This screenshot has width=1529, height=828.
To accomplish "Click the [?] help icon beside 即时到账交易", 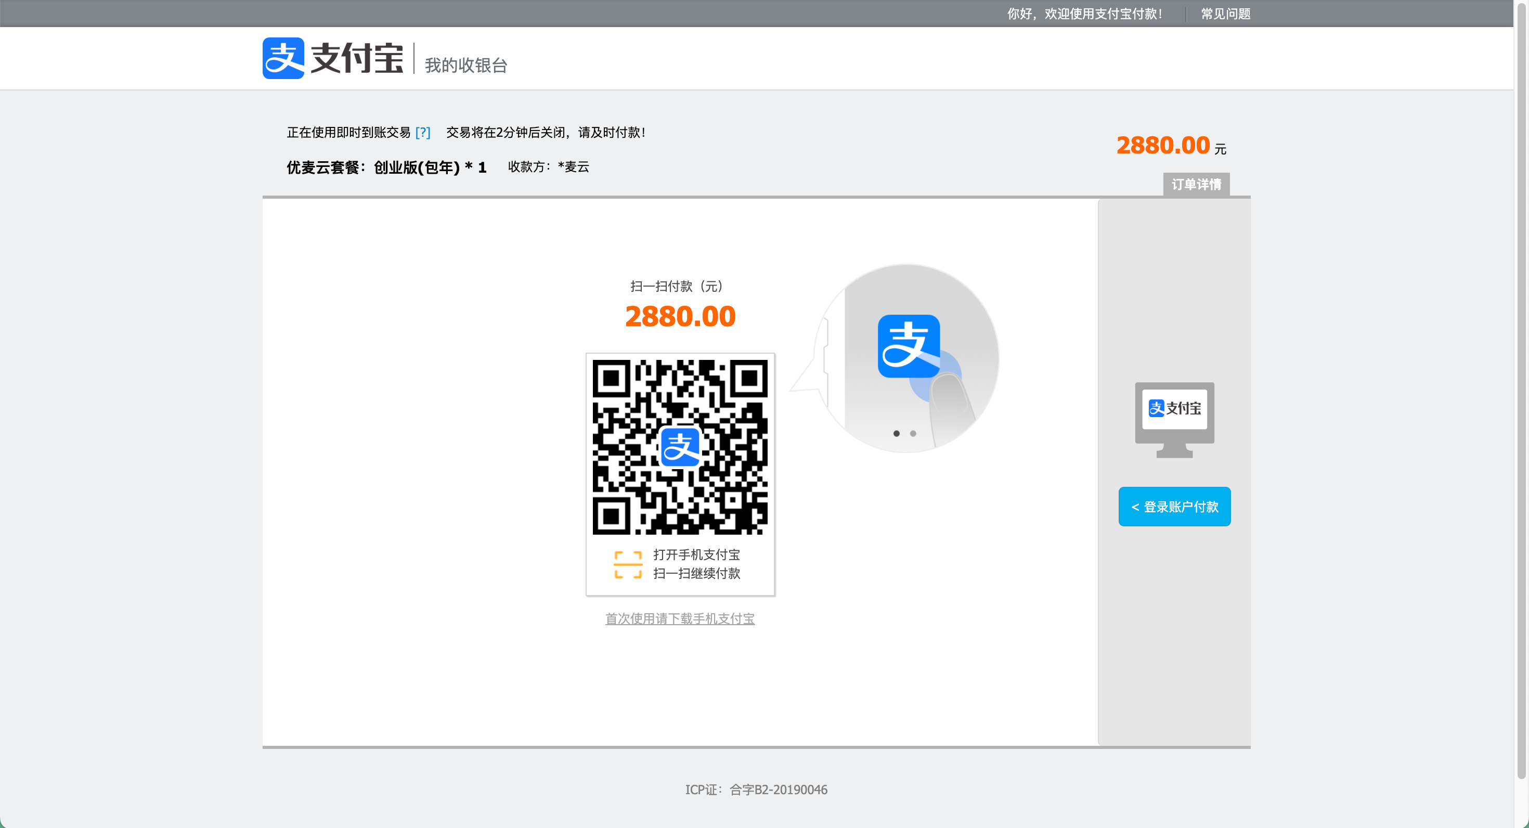I will [x=423, y=132].
